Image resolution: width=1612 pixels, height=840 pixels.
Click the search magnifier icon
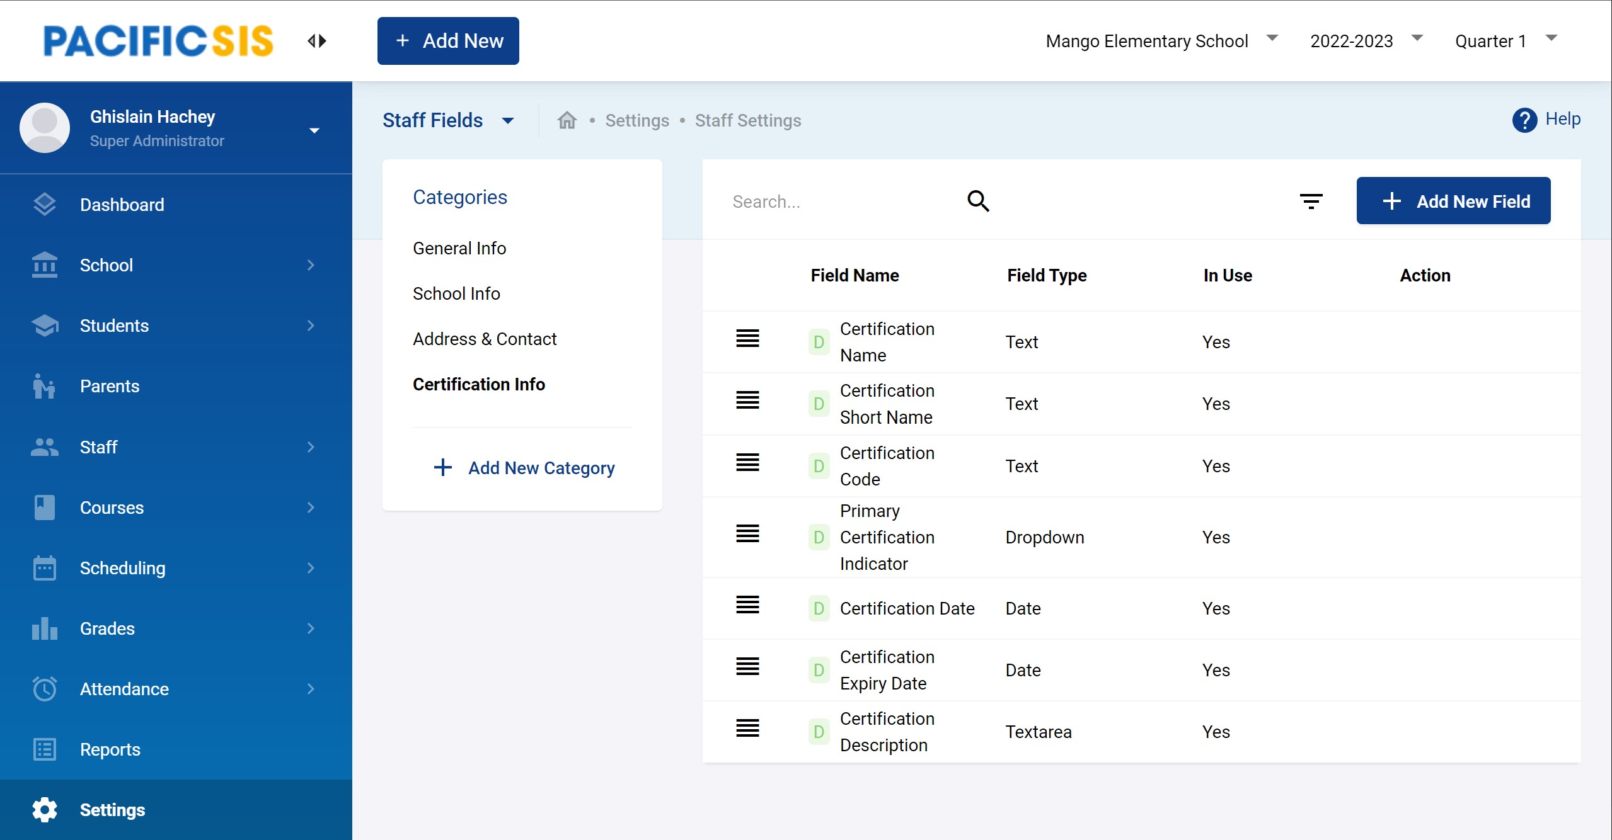(x=978, y=201)
